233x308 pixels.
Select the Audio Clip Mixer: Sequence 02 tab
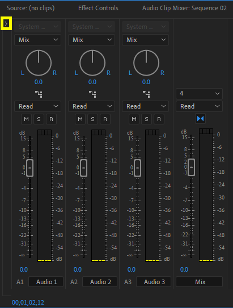pos(184,9)
